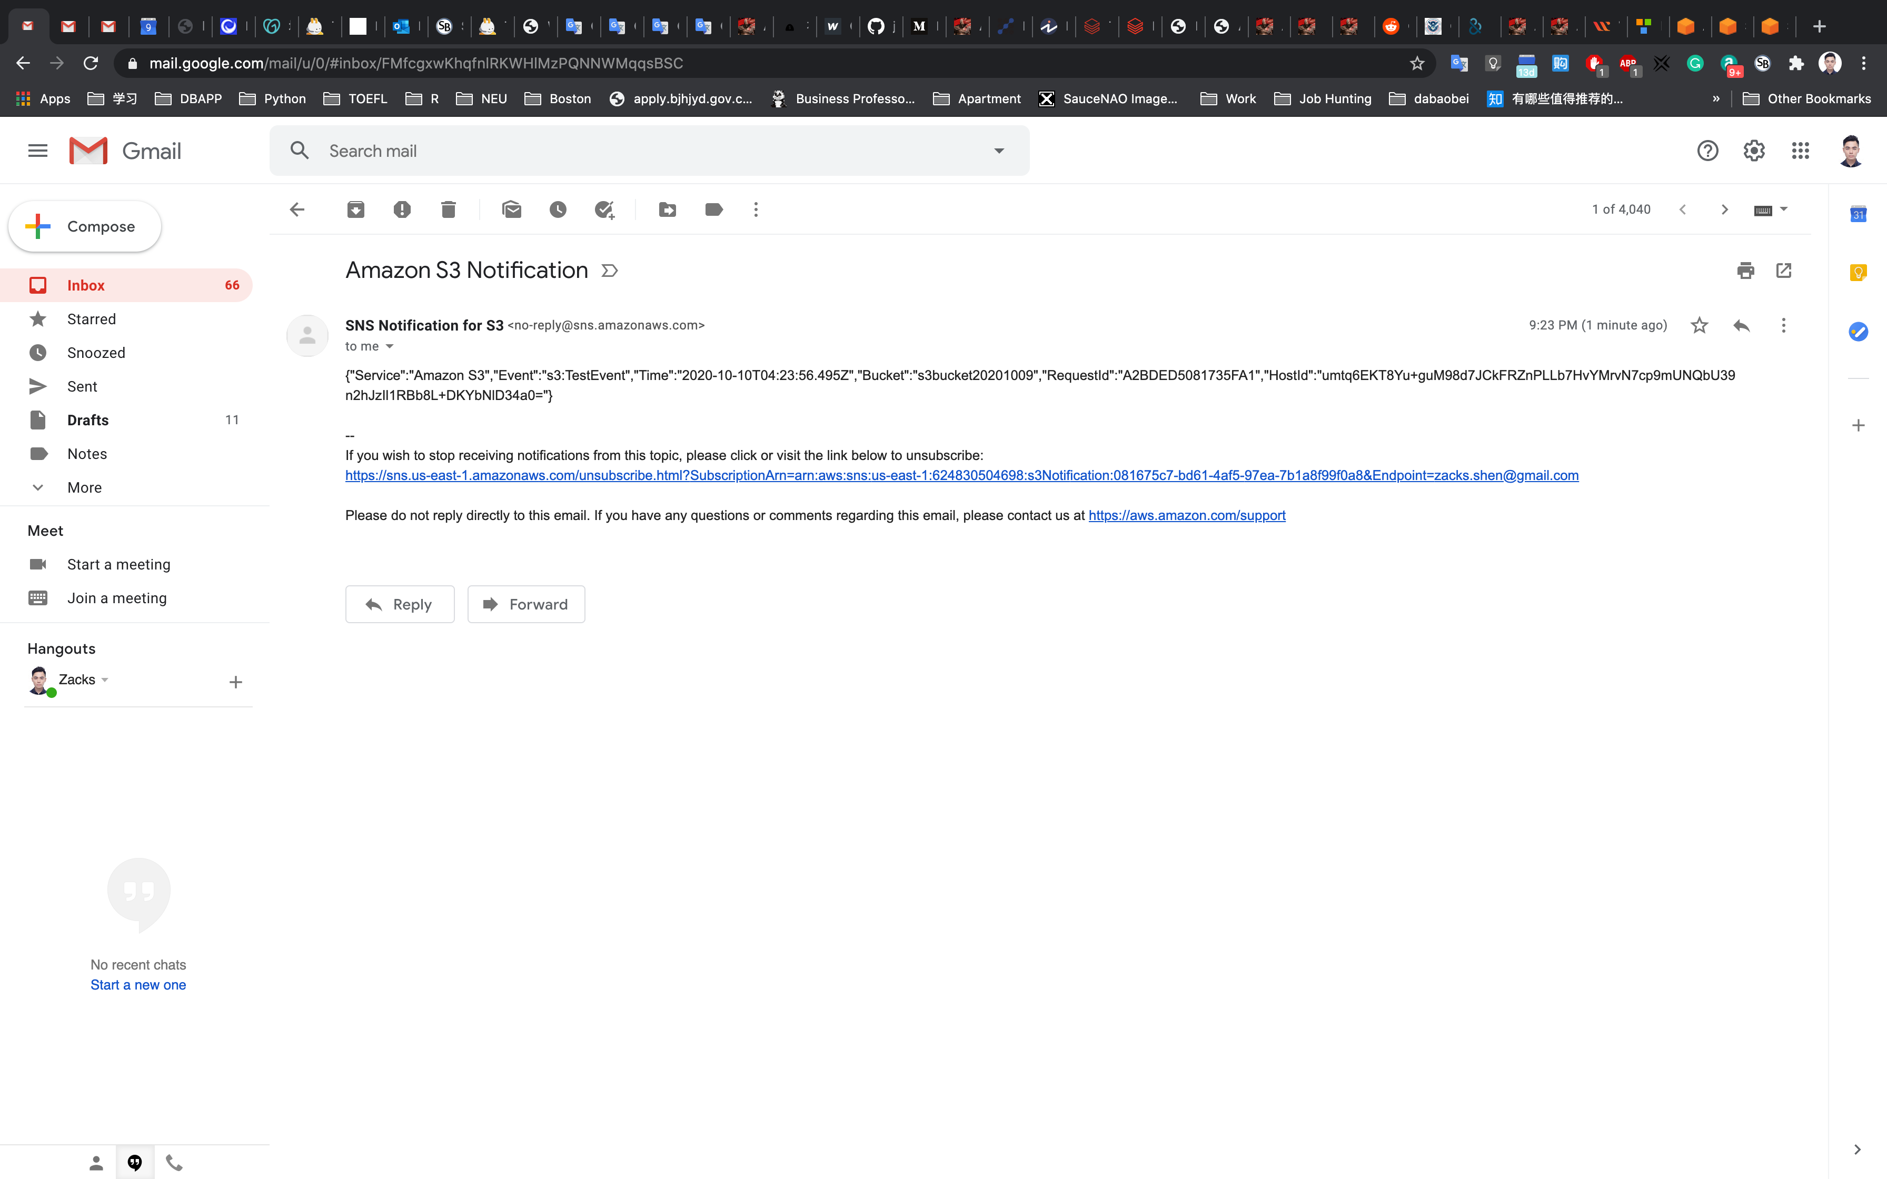The height and width of the screenshot is (1179, 1887).
Task: Expand the 'to me' recipient details
Action: pos(390,346)
